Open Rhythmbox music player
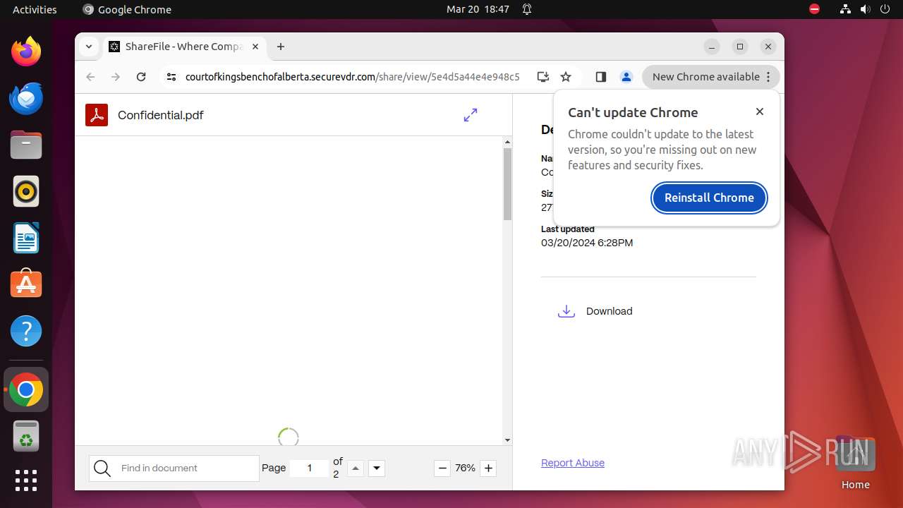The width and height of the screenshot is (903, 508). click(x=26, y=191)
